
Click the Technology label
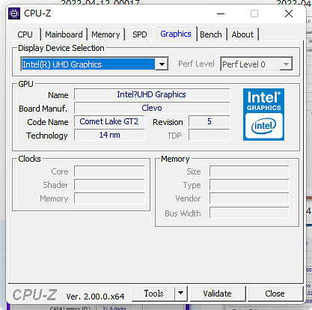point(47,136)
